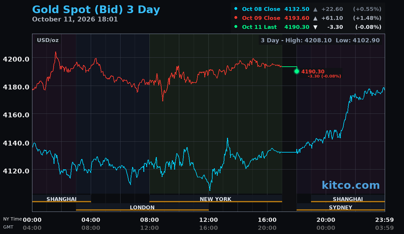Click the USD/oz unit label
The width and height of the screenshot is (404, 234).
click(48, 40)
